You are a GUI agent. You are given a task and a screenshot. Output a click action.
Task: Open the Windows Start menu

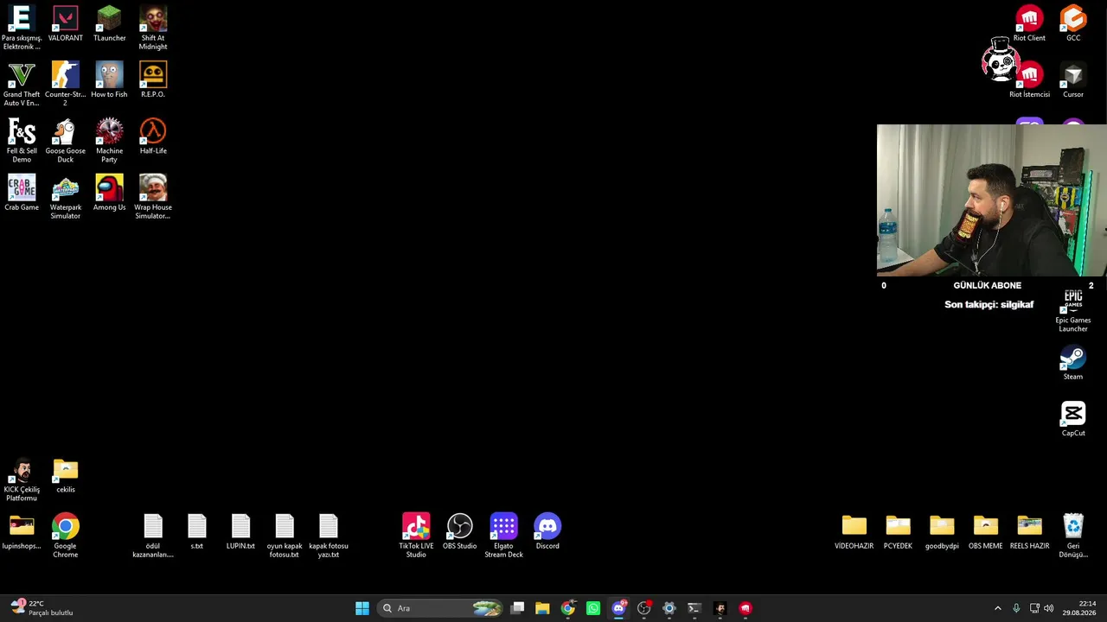tap(362, 608)
